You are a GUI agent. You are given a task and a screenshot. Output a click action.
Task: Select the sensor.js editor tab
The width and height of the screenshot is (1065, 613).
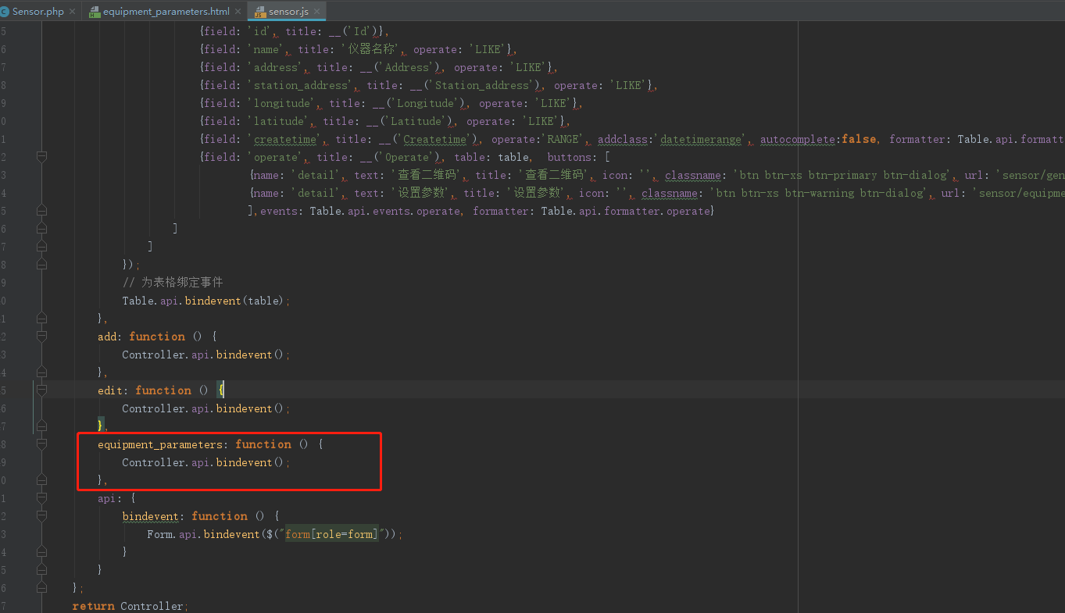[x=288, y=12]
